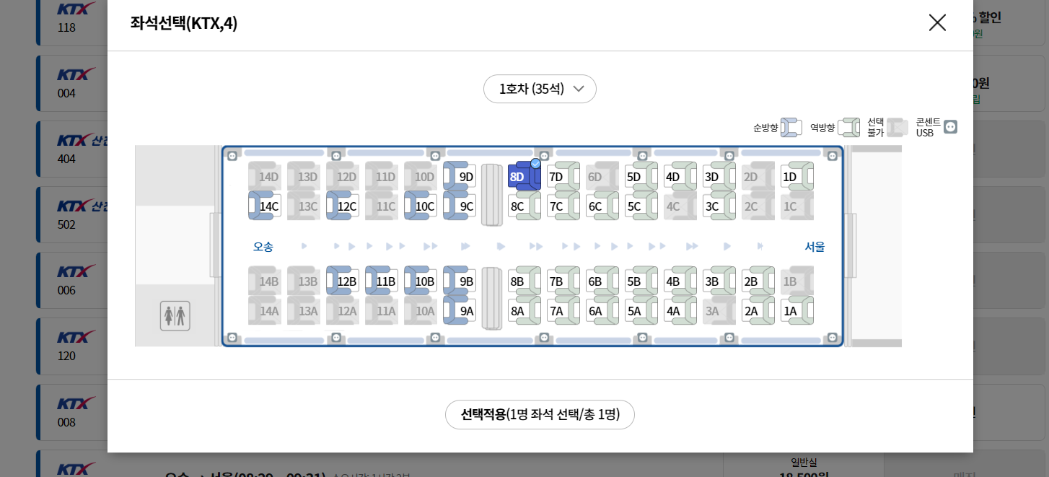This screenshot has width=1049, height=477.
Task: Open the 1호차 (35석) car dropdown
Action: pyautogui.click(x=540, y=89)
